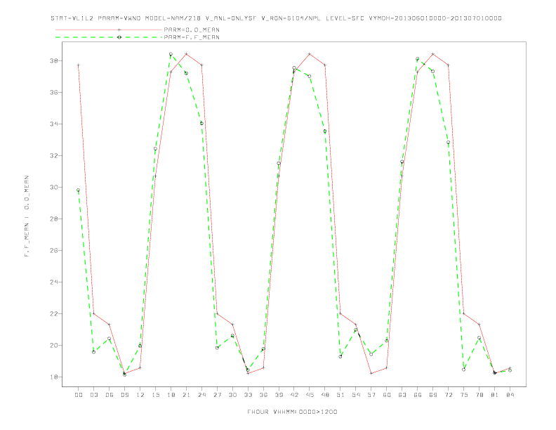Click y-axis tick label 32

tap(53, 155)
